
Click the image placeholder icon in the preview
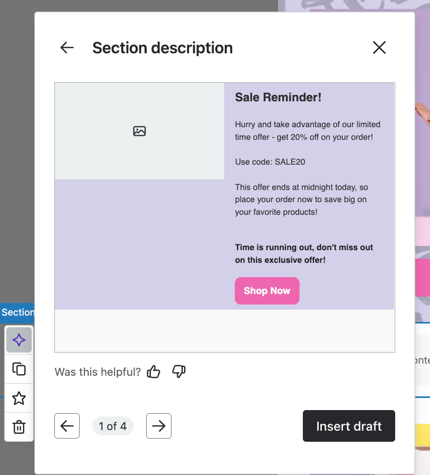139,131
